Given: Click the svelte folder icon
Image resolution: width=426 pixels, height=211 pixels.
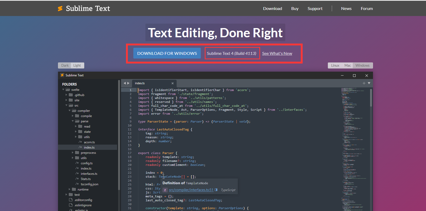Looking at the screenshot, I should (68, 90).
